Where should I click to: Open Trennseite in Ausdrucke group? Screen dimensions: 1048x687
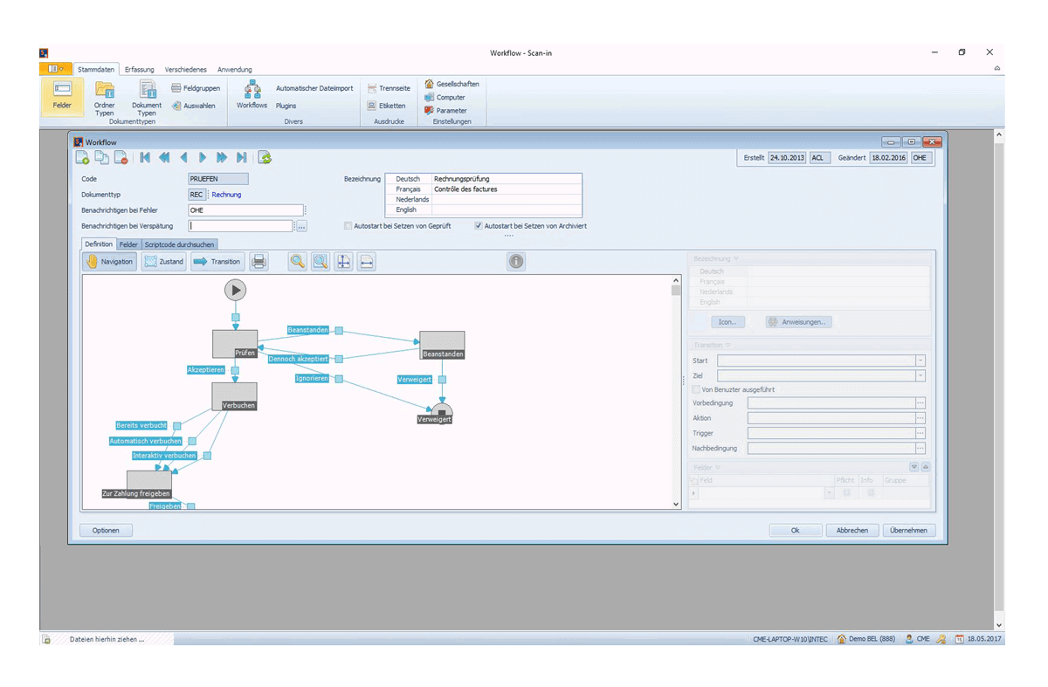(x=389, y=88)
